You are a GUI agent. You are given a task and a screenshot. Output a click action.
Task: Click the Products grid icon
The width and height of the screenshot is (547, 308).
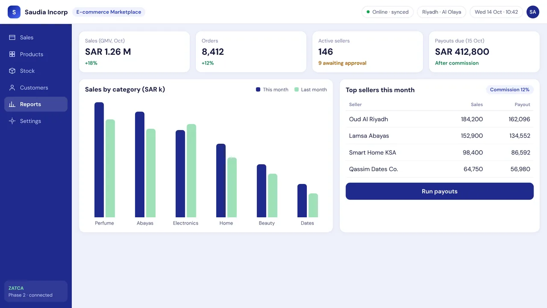point(12,54)
